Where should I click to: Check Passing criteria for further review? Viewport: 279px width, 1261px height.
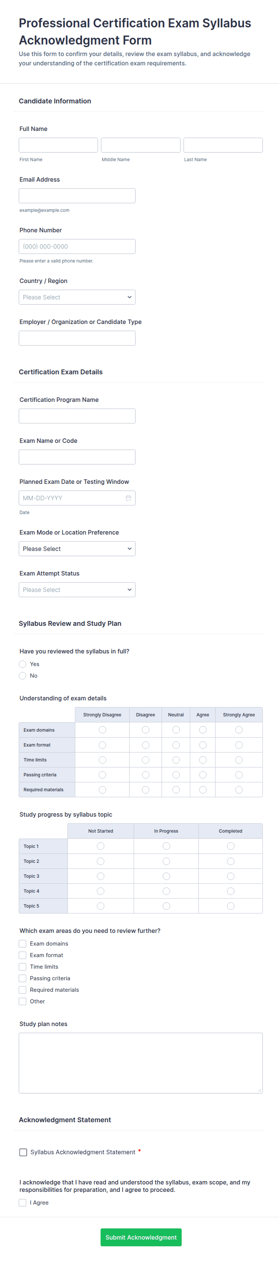point(22,979)
